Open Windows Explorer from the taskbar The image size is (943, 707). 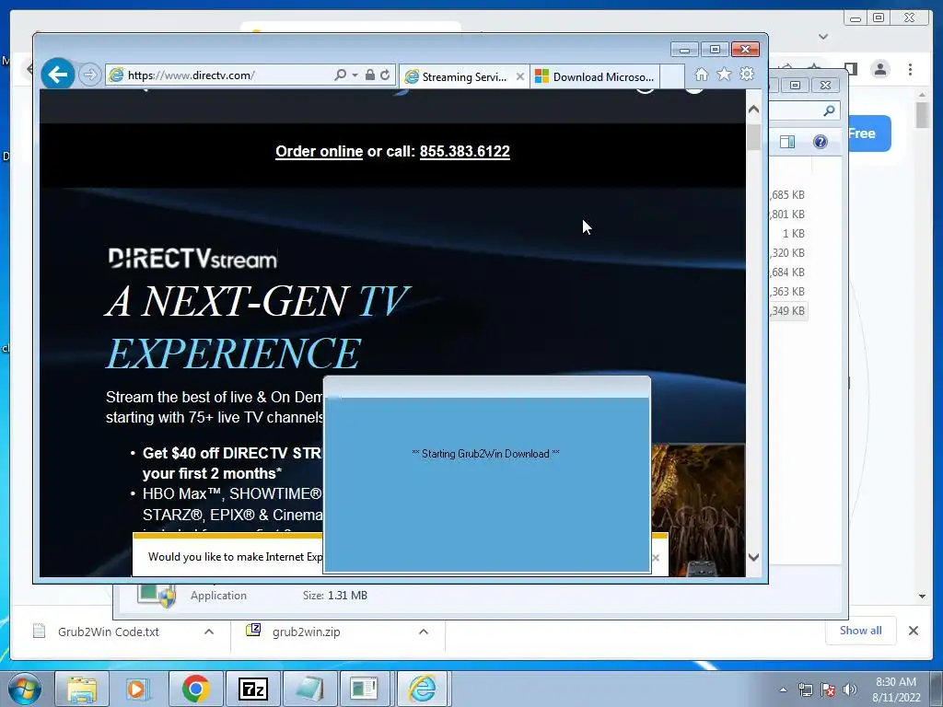click(82, 689)
